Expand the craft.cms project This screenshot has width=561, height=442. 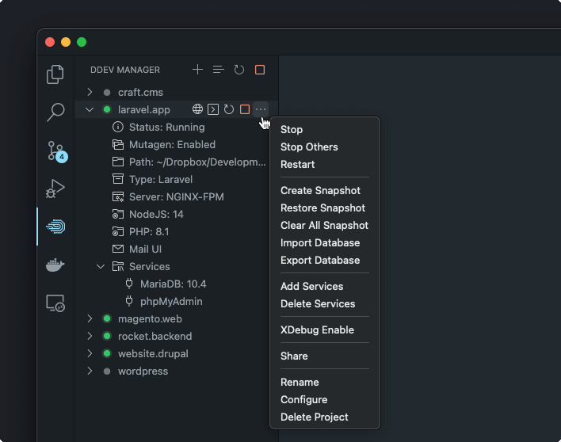point(90,92)
